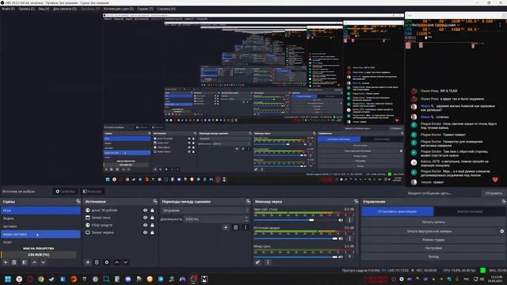Open the Коллекция сцен menu
The image size is (507, 285).
(x=118, y=9)
